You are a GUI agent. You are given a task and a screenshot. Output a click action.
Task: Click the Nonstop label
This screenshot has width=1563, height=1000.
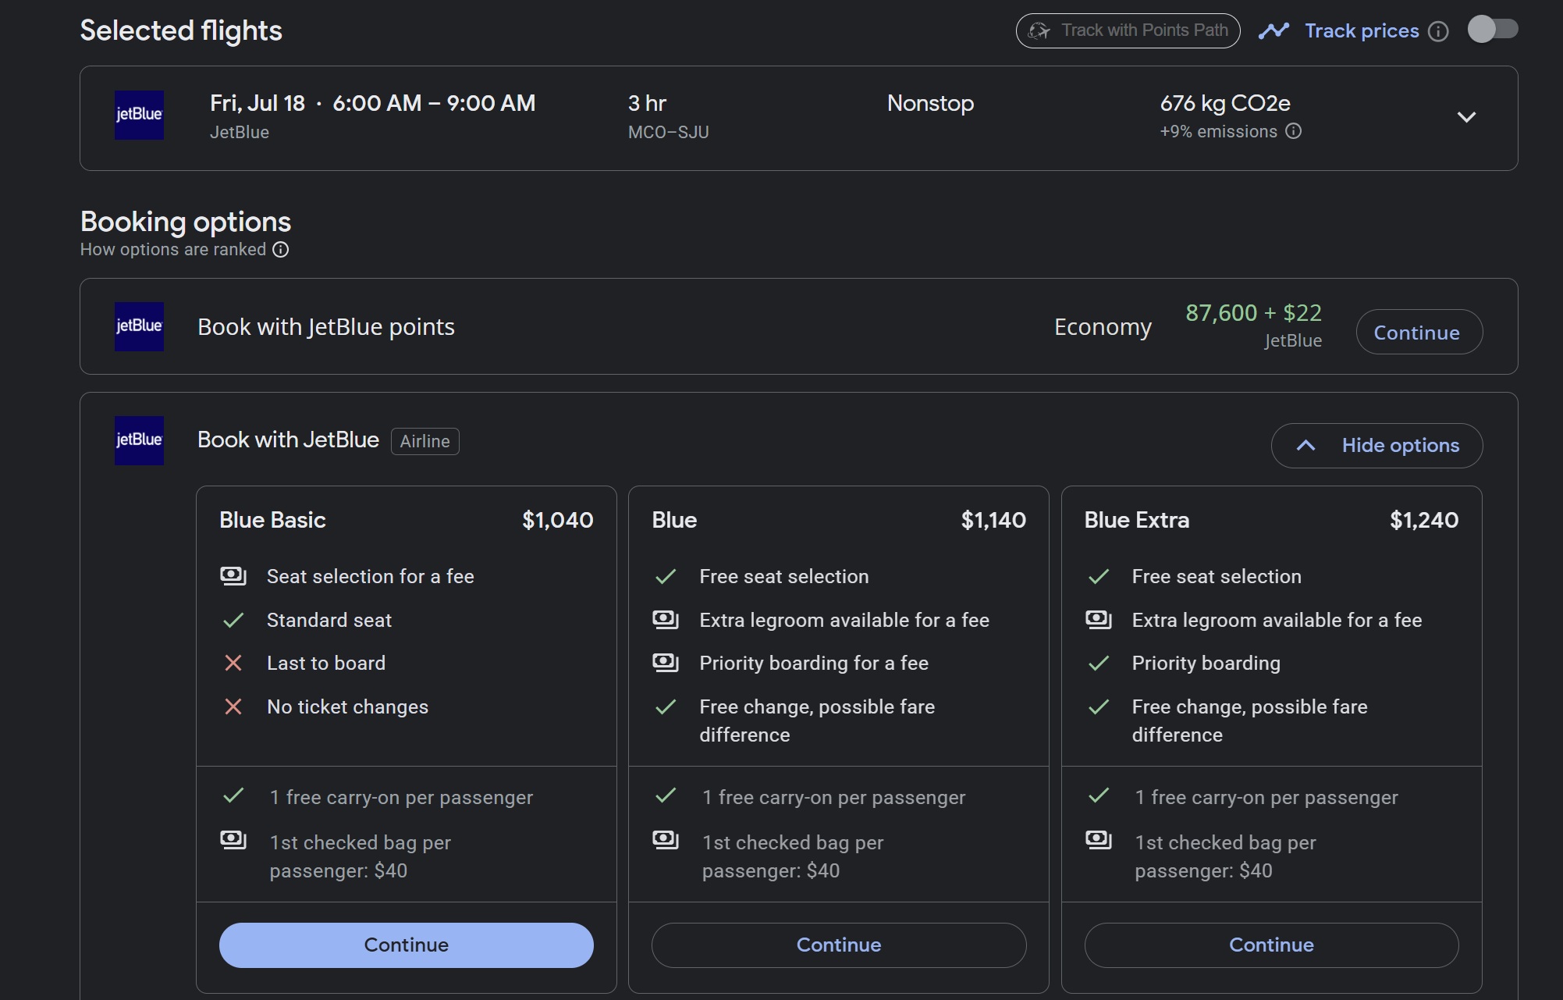click(x=930, y=103)
